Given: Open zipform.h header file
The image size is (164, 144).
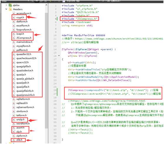Looking at the screenshot, I should 22,136.
